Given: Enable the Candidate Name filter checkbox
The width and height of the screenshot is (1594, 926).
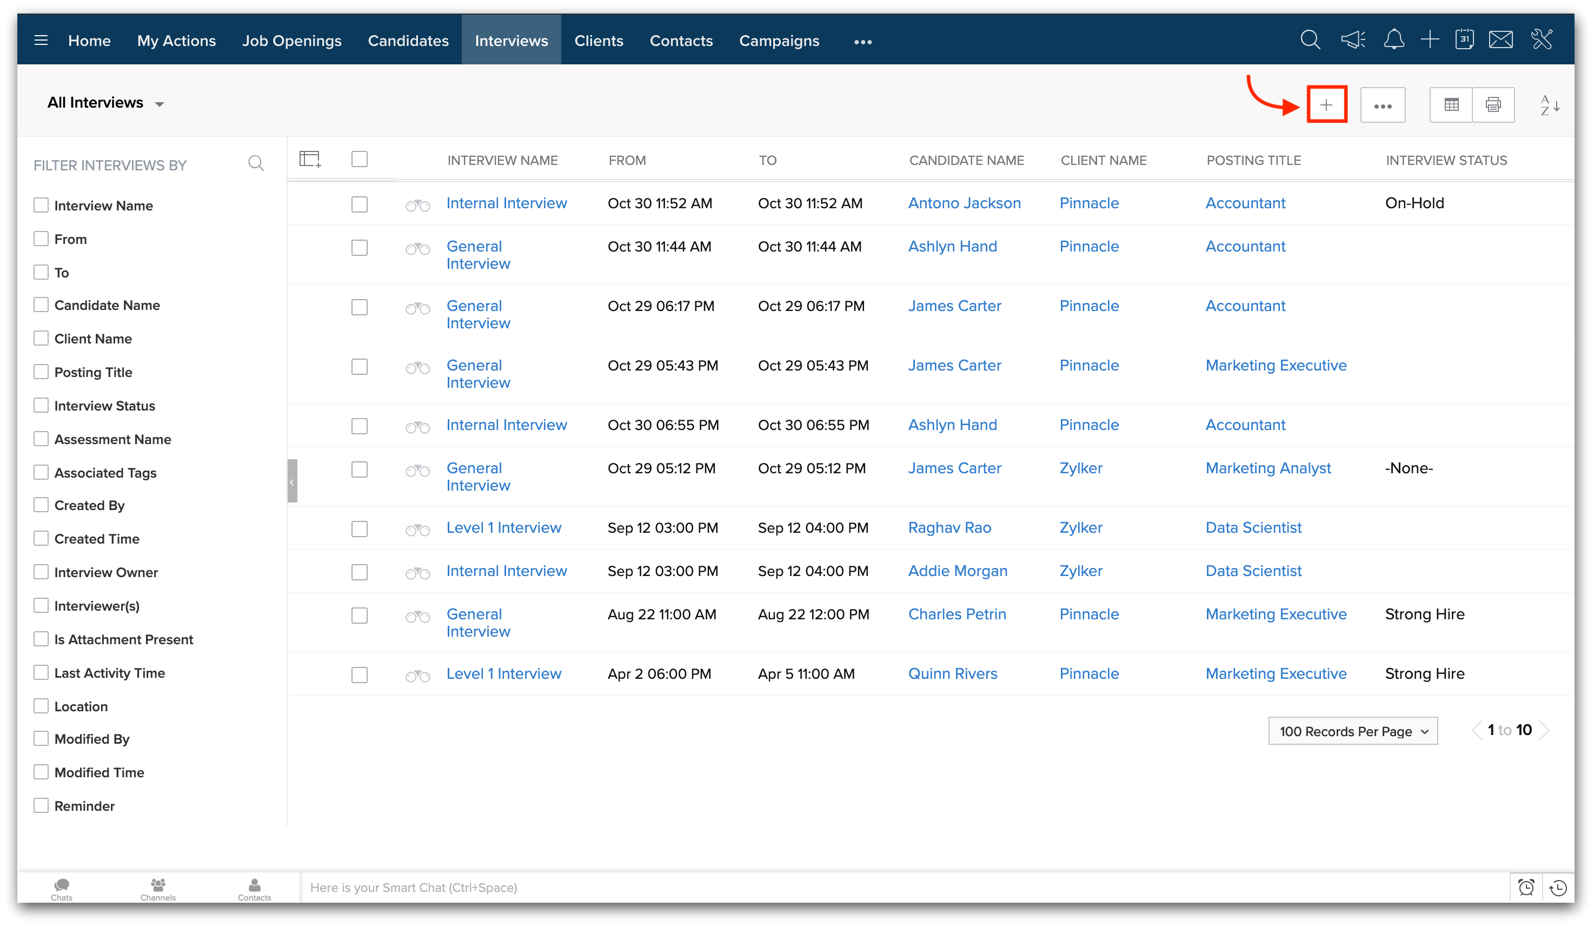Looking at the screenshot, I should tap(41, 305).
